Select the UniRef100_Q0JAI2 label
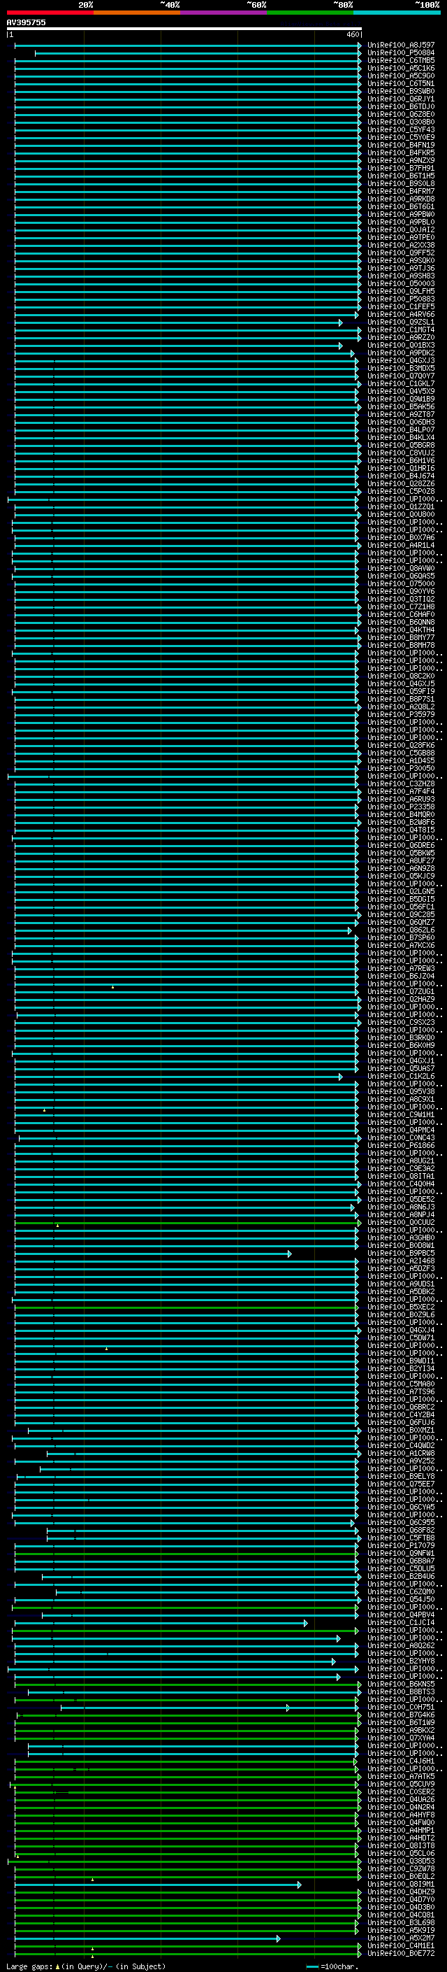The height and width of the screenshot is (1972, 447). 401,229
